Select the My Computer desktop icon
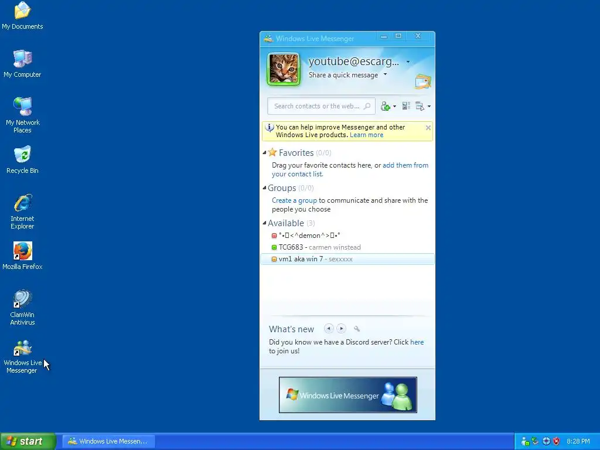Viewport: 600px width, 450px height. tap(23, 64)
